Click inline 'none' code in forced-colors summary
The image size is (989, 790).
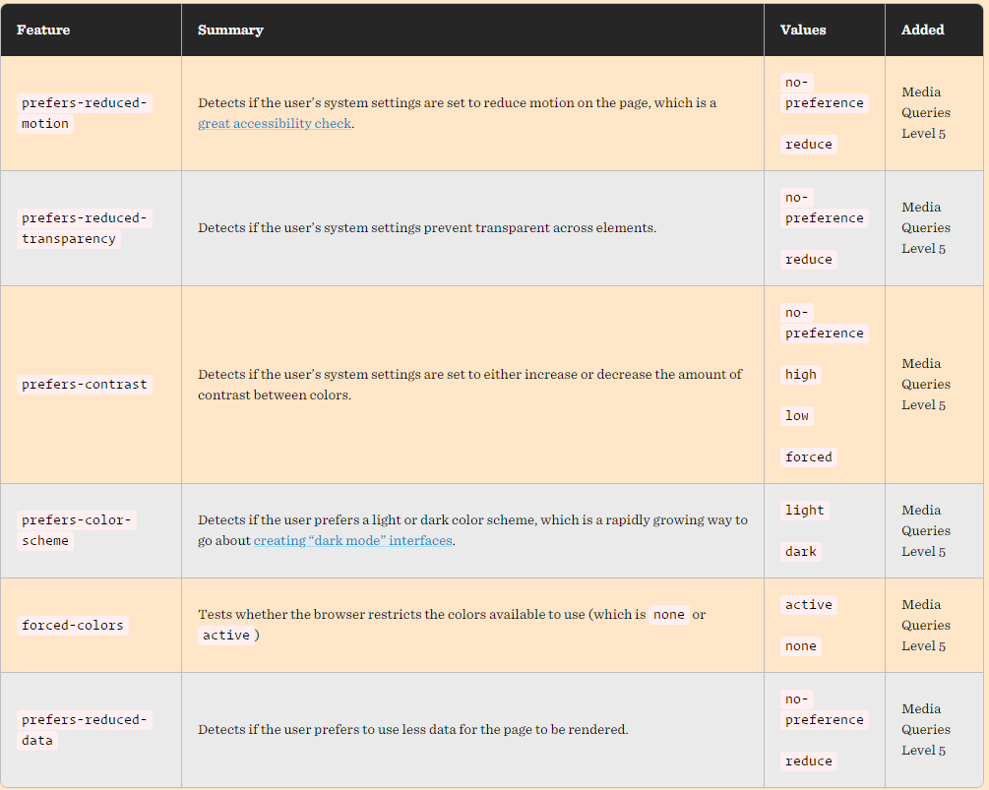click(x=669, y=615)
